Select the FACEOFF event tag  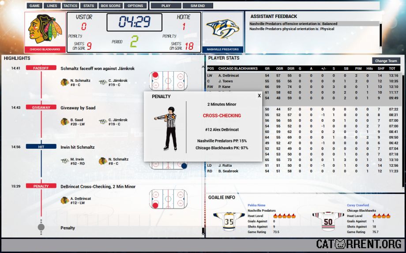(41, 68)
